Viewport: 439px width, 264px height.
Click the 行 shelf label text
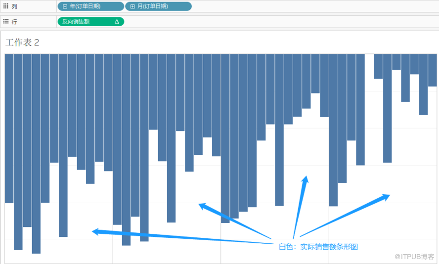(x=14, y=22)
